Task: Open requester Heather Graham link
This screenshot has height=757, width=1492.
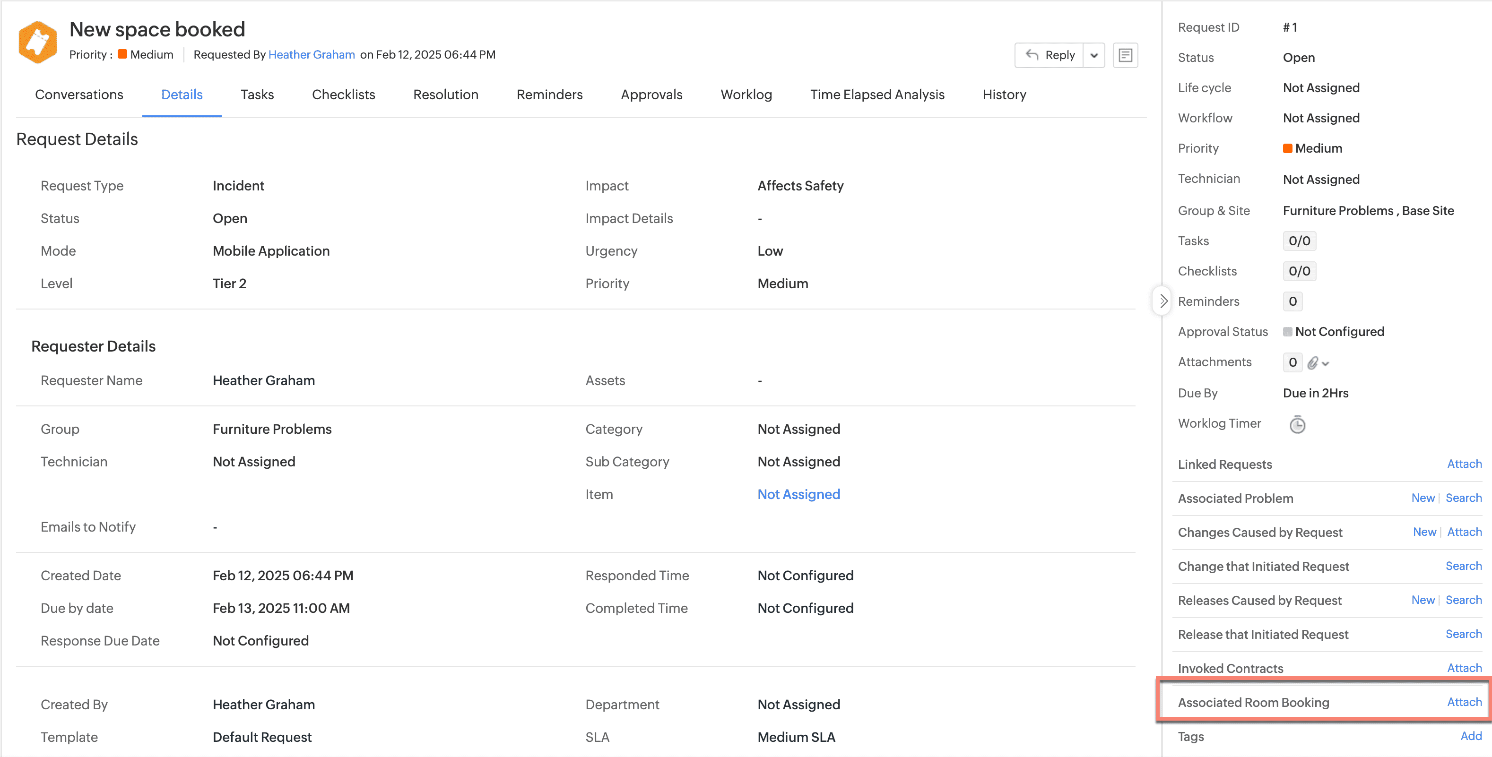Action: click(x=311, y=54)
